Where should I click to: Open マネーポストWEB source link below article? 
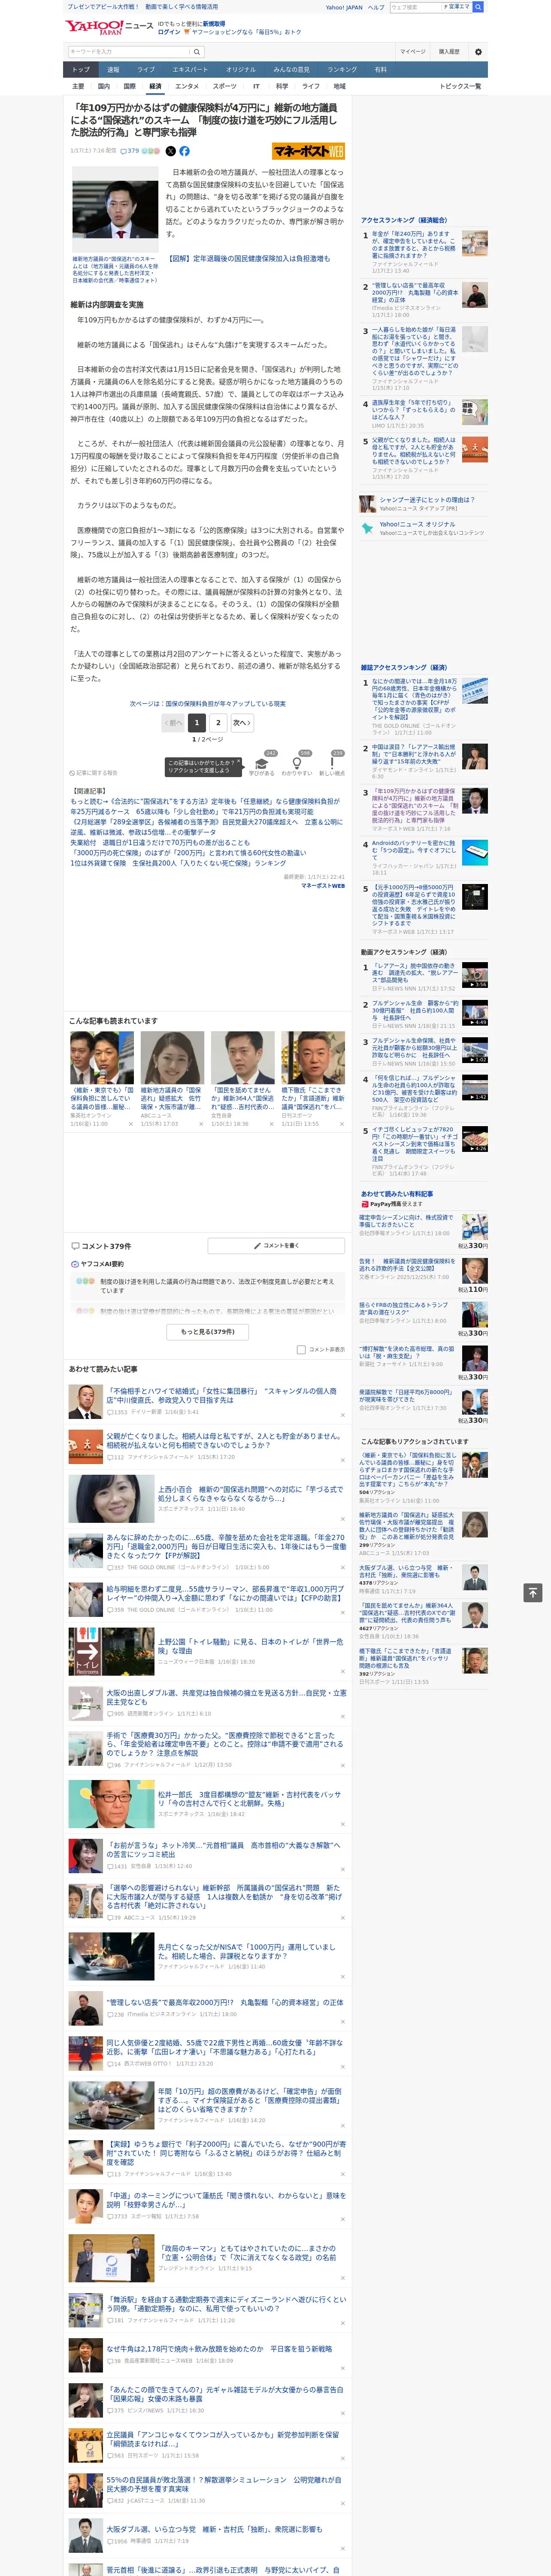point(323,886)
